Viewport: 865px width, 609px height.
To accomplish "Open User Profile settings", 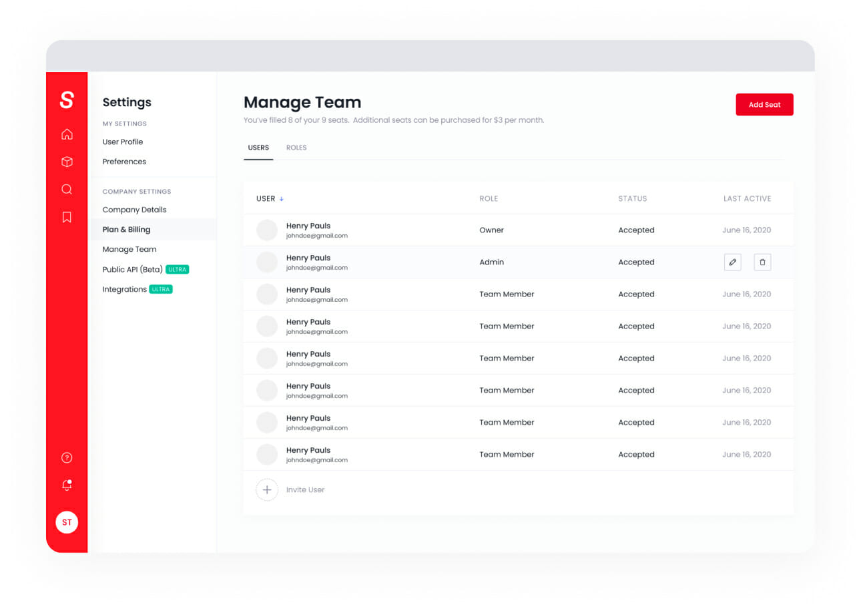I will (x=123, y=142).
